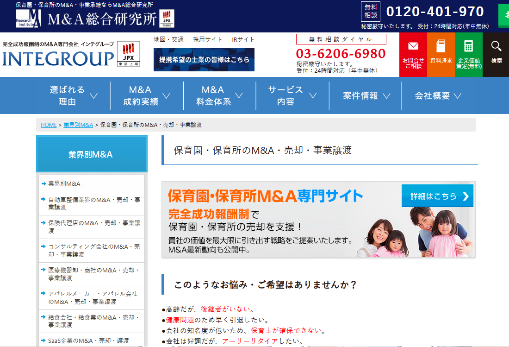Open the M&A成約実績 menu

click(x=147, y=95)
